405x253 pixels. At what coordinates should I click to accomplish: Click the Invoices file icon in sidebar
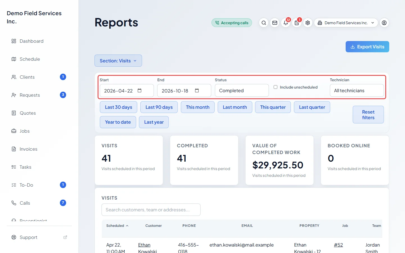pos(14,149)
